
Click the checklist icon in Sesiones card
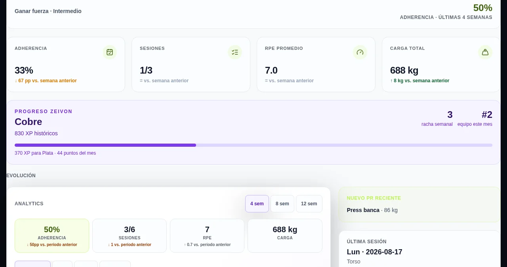point(235,52)
